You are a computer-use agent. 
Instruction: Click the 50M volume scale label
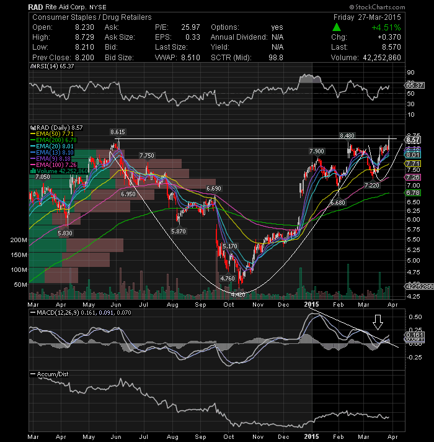pos(20,285)
